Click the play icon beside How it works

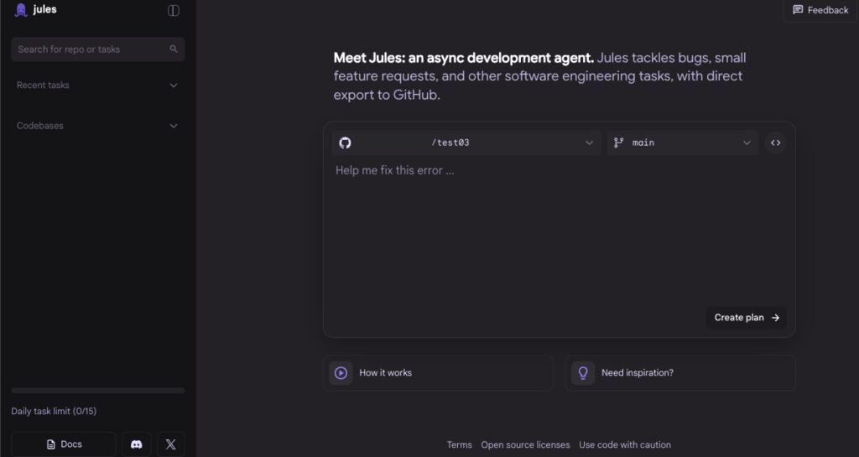click(x=341, y=372)
